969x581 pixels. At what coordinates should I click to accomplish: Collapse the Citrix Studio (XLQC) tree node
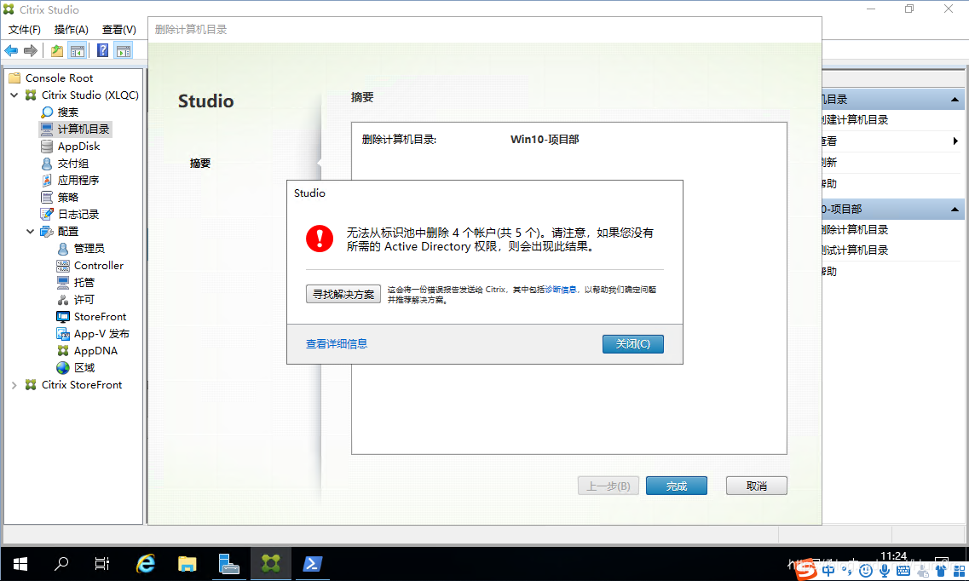coord(14,95)
